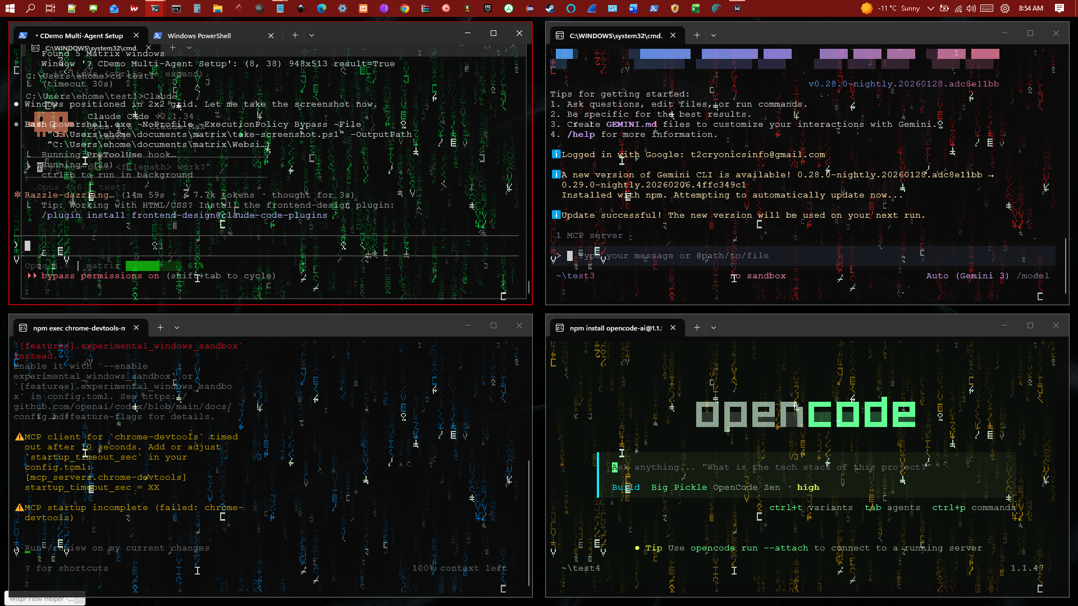Toggle the touch keyboard from the system tray

tap(986, 8)
